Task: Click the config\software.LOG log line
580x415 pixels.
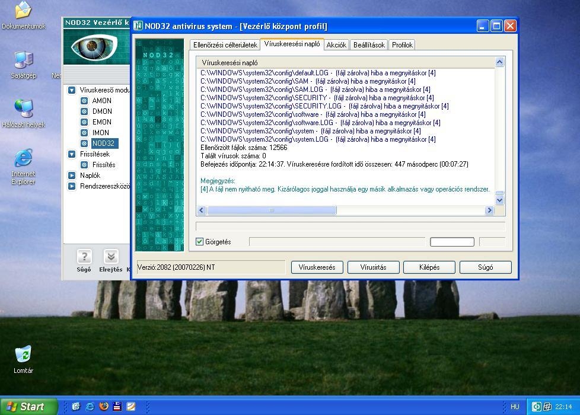Action: pos(320,123)
